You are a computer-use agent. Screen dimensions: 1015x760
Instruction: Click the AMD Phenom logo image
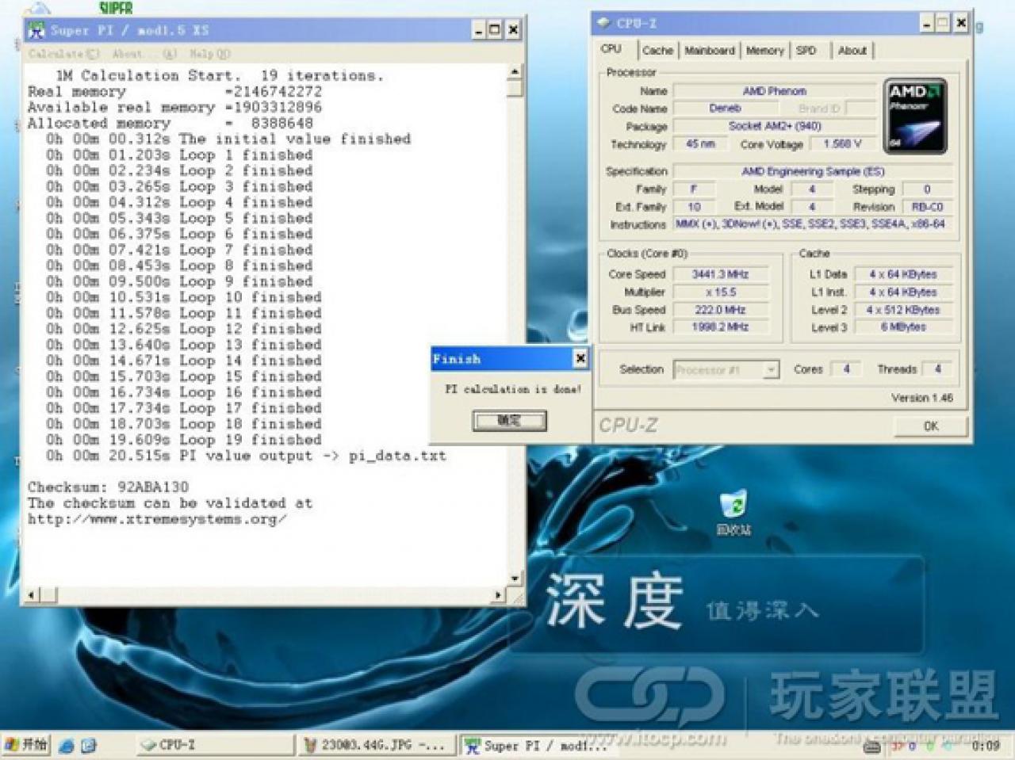click(x=915, y=116)
